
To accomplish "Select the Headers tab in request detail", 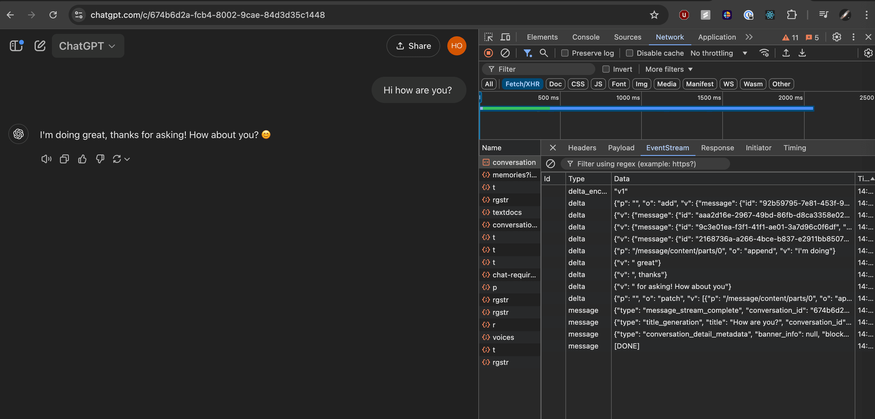I will (582, 147).
